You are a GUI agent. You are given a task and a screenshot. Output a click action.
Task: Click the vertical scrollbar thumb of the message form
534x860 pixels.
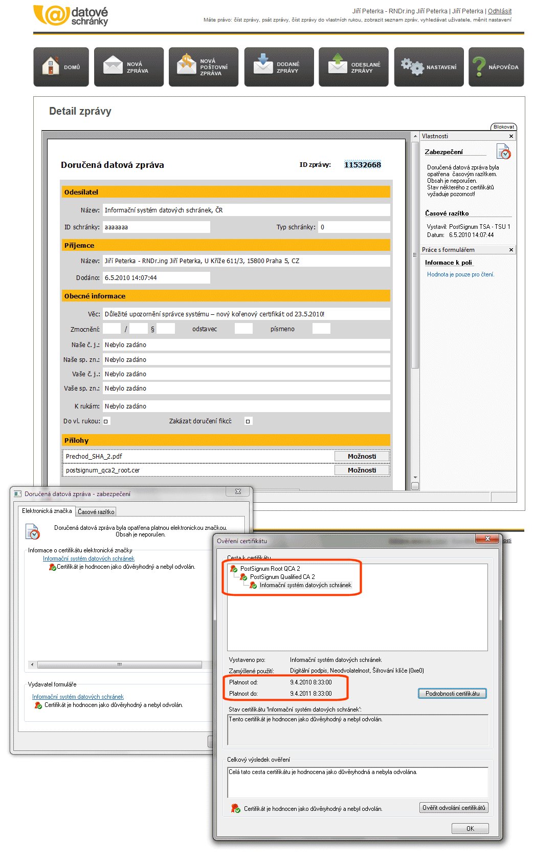coord(415,255)
